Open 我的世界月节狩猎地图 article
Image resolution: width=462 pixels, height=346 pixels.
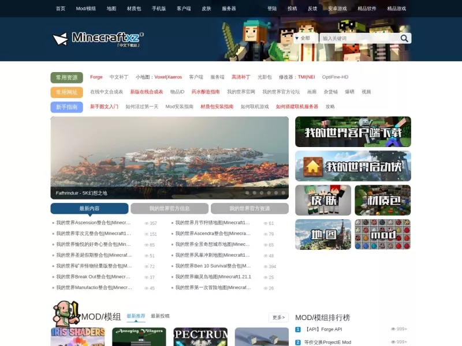213,223
